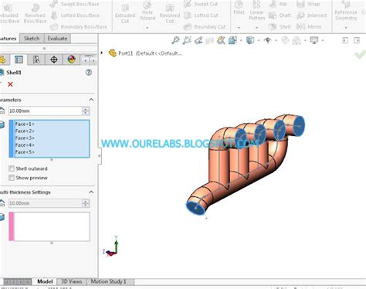Open the ConfigurationManager panel tab icon

[x=36, y=59]
